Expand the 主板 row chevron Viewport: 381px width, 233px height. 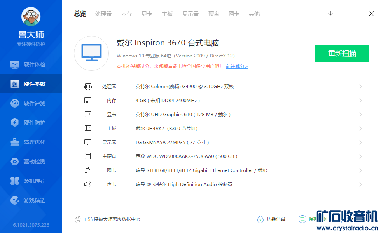[361, 129]
